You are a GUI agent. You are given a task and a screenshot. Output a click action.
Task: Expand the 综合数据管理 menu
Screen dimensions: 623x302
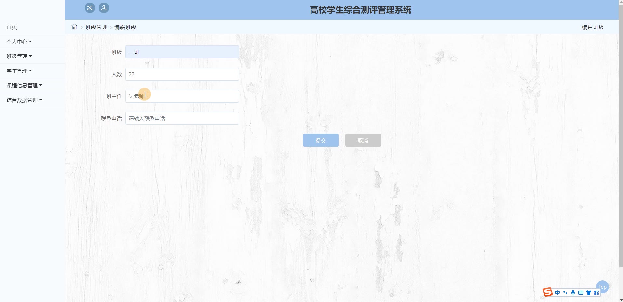(x=33, y=100)
